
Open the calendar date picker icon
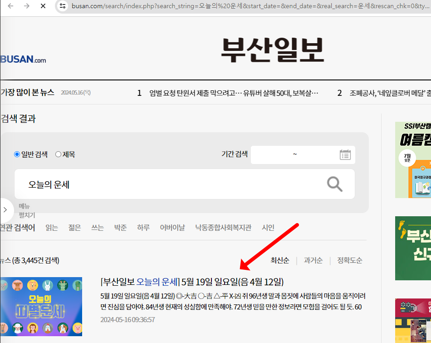pos(345,155)
